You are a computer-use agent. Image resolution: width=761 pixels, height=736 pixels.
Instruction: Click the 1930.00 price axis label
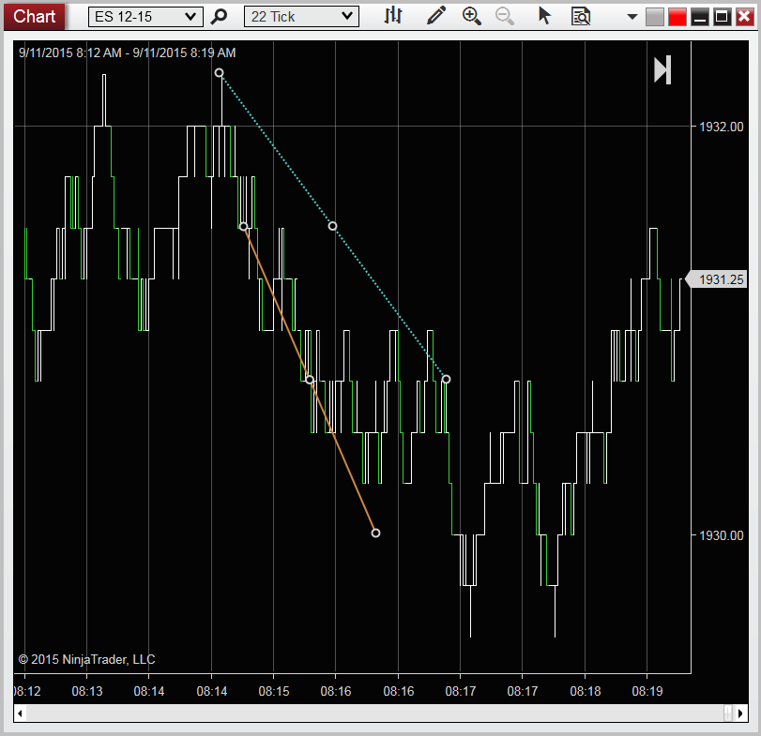[721, 535]
